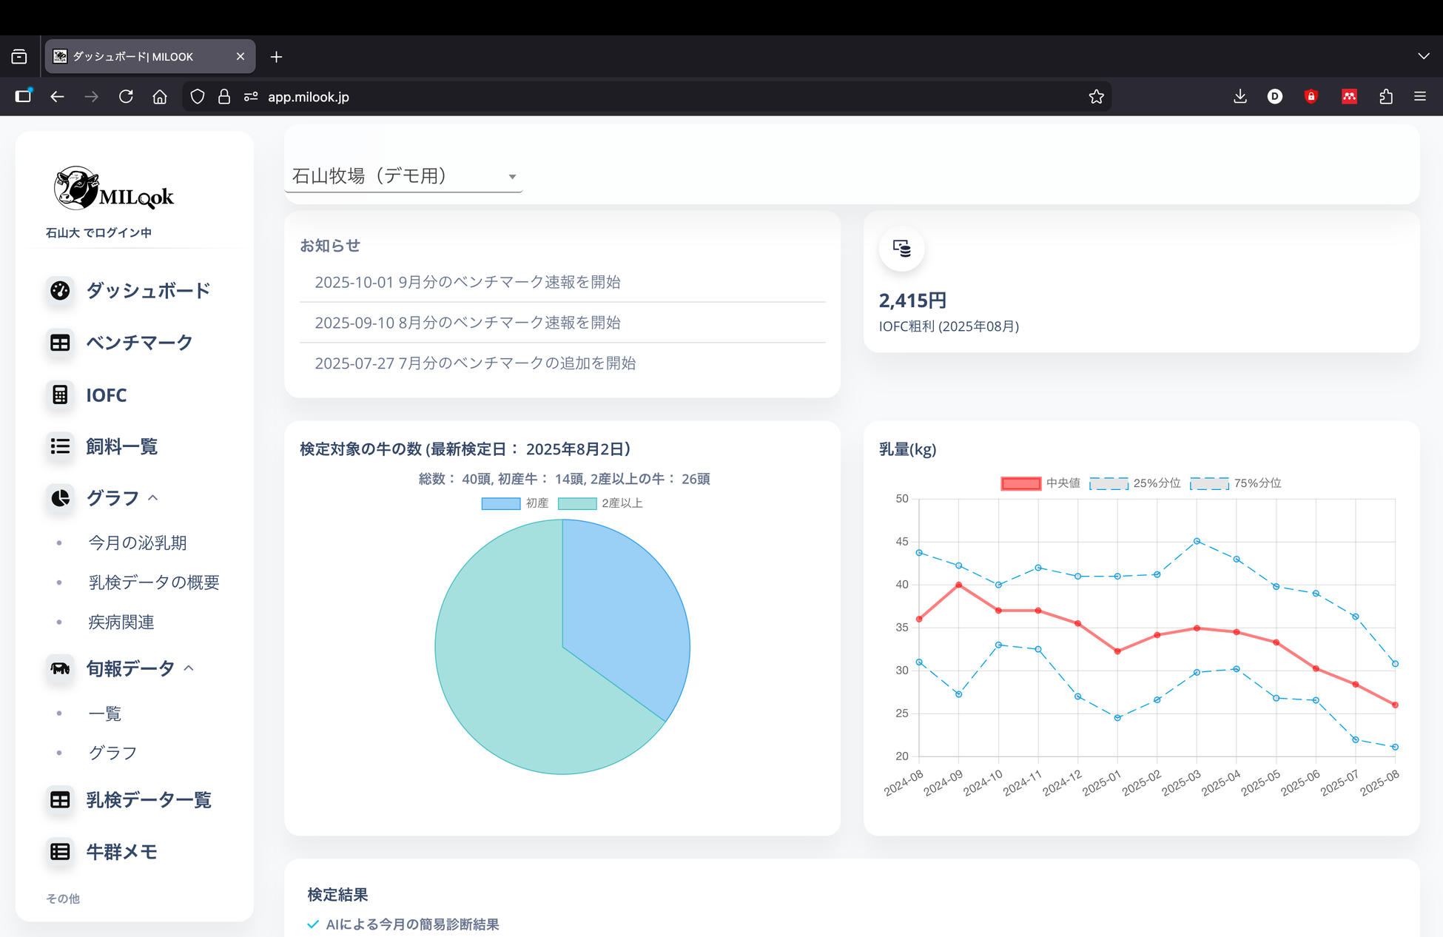
Task: Open the browser downloads icon
Action: (1240, 97)
